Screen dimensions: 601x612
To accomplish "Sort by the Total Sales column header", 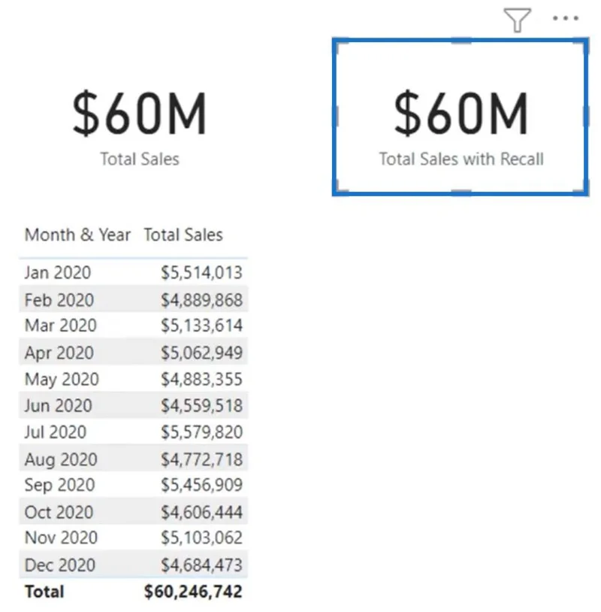I will [183, 235].
